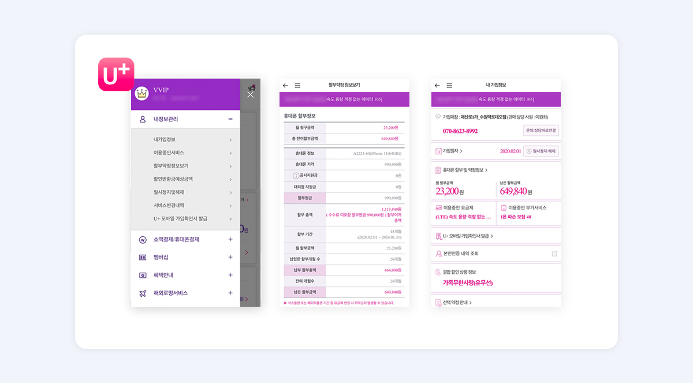Open the 본인인증 내역 조회 external link icon
This screenshot has height=383, width=693.
(554, 254)
